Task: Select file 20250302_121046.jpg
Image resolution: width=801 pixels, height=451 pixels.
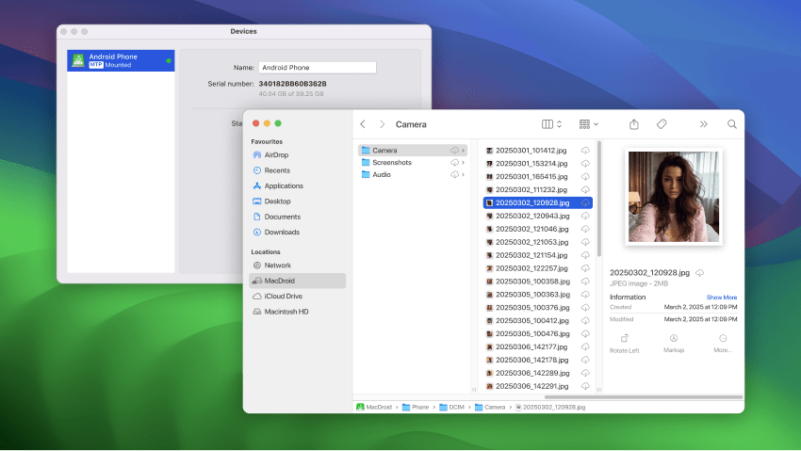Action: pyautogui.click(x=537, y=229)
